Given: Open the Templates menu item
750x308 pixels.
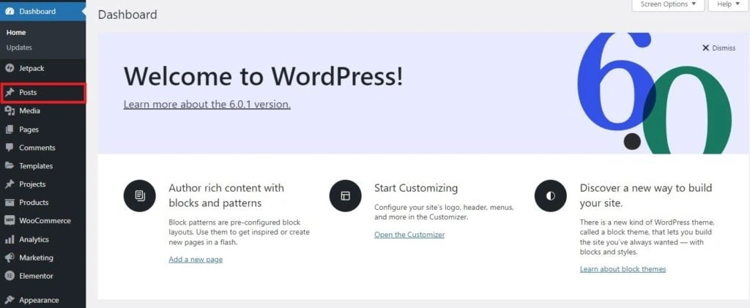Looking at the screenshot, I should 36,166.
